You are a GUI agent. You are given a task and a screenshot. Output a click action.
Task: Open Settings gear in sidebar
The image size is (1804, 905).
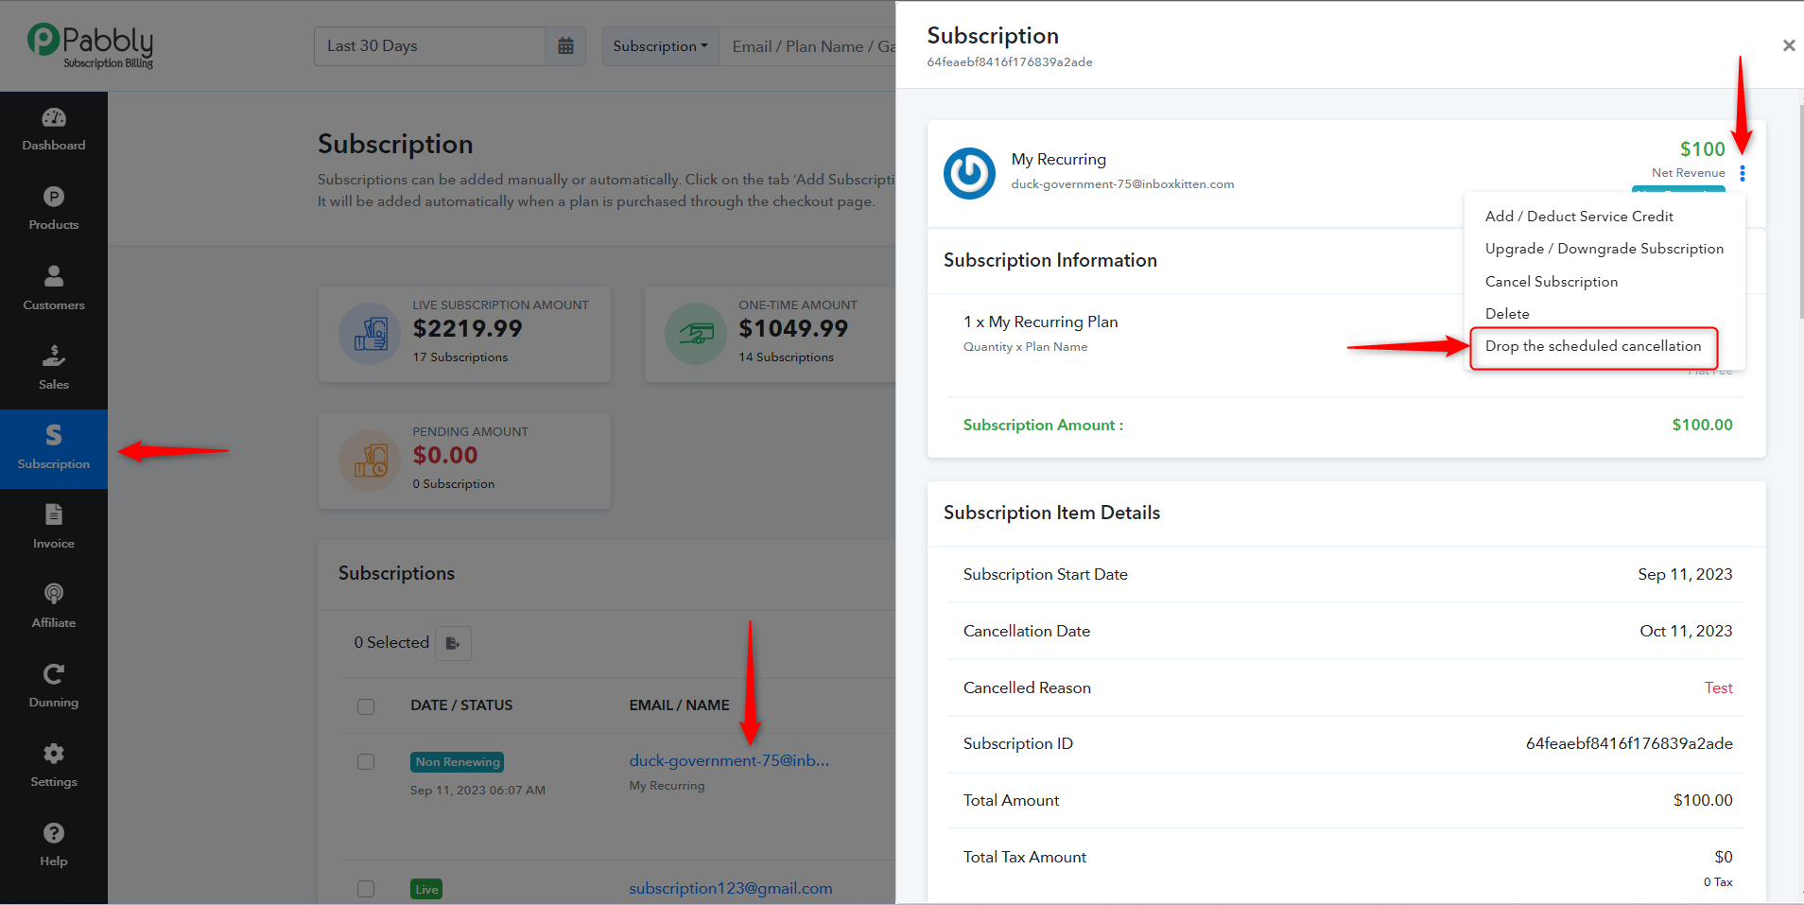(x=54, y=766)
